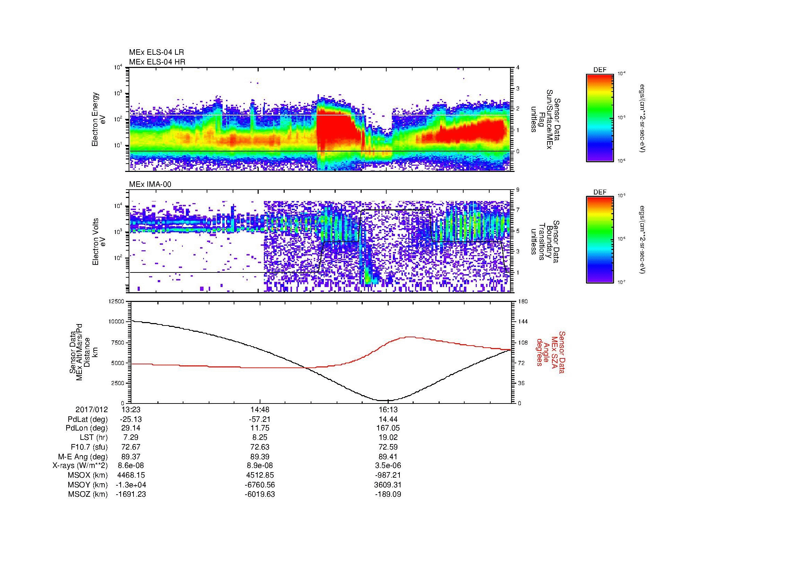
Task: Select the time label '14:48'
Action: coord(260,409)
